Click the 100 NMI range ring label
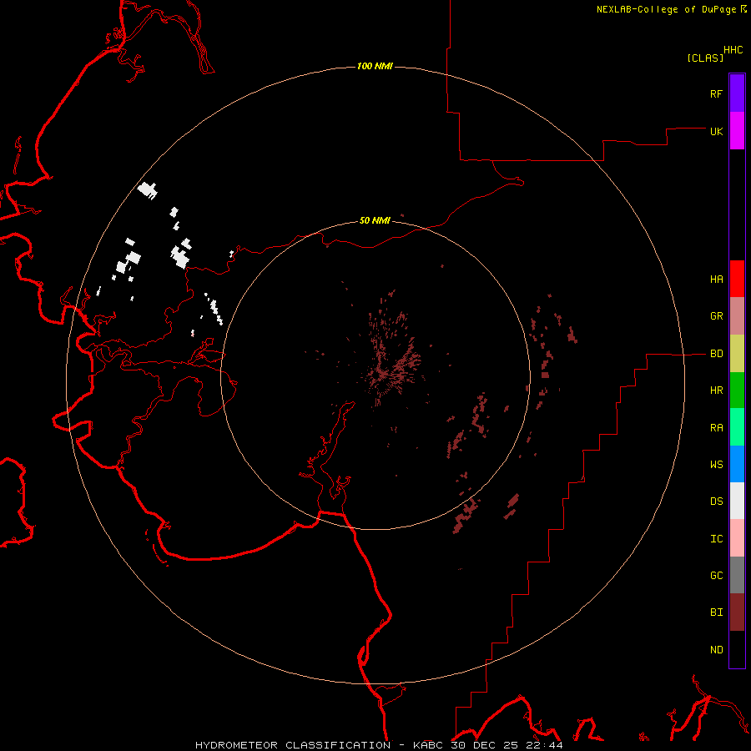 click(x=375, y=66)
